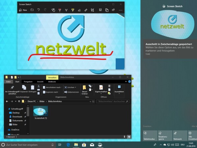The image size is (197, 148).
Task: Go up one folder level
Action: (x=19, y=101)
